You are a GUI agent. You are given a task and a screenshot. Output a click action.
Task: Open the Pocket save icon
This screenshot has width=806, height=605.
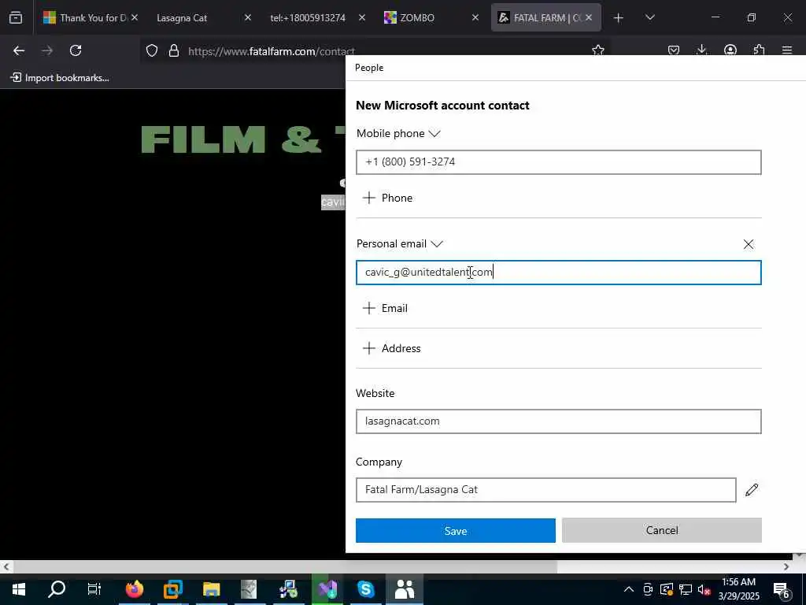pos(674,50)
